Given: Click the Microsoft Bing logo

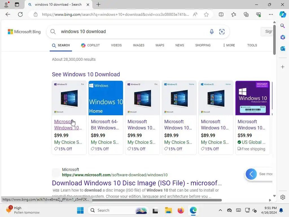Looking at the screenshot, I should click(24, 32).
